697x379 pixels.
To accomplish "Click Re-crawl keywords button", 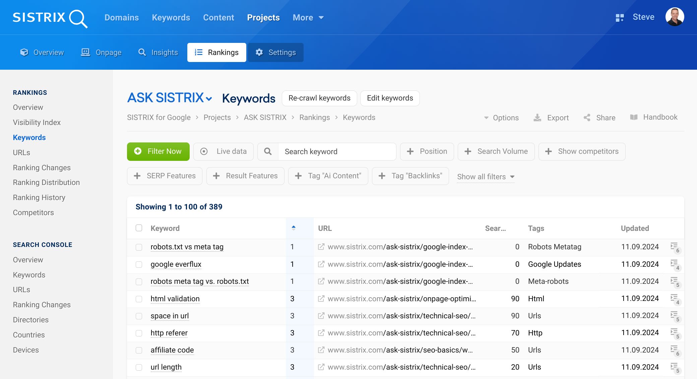I will click(319, 98).
